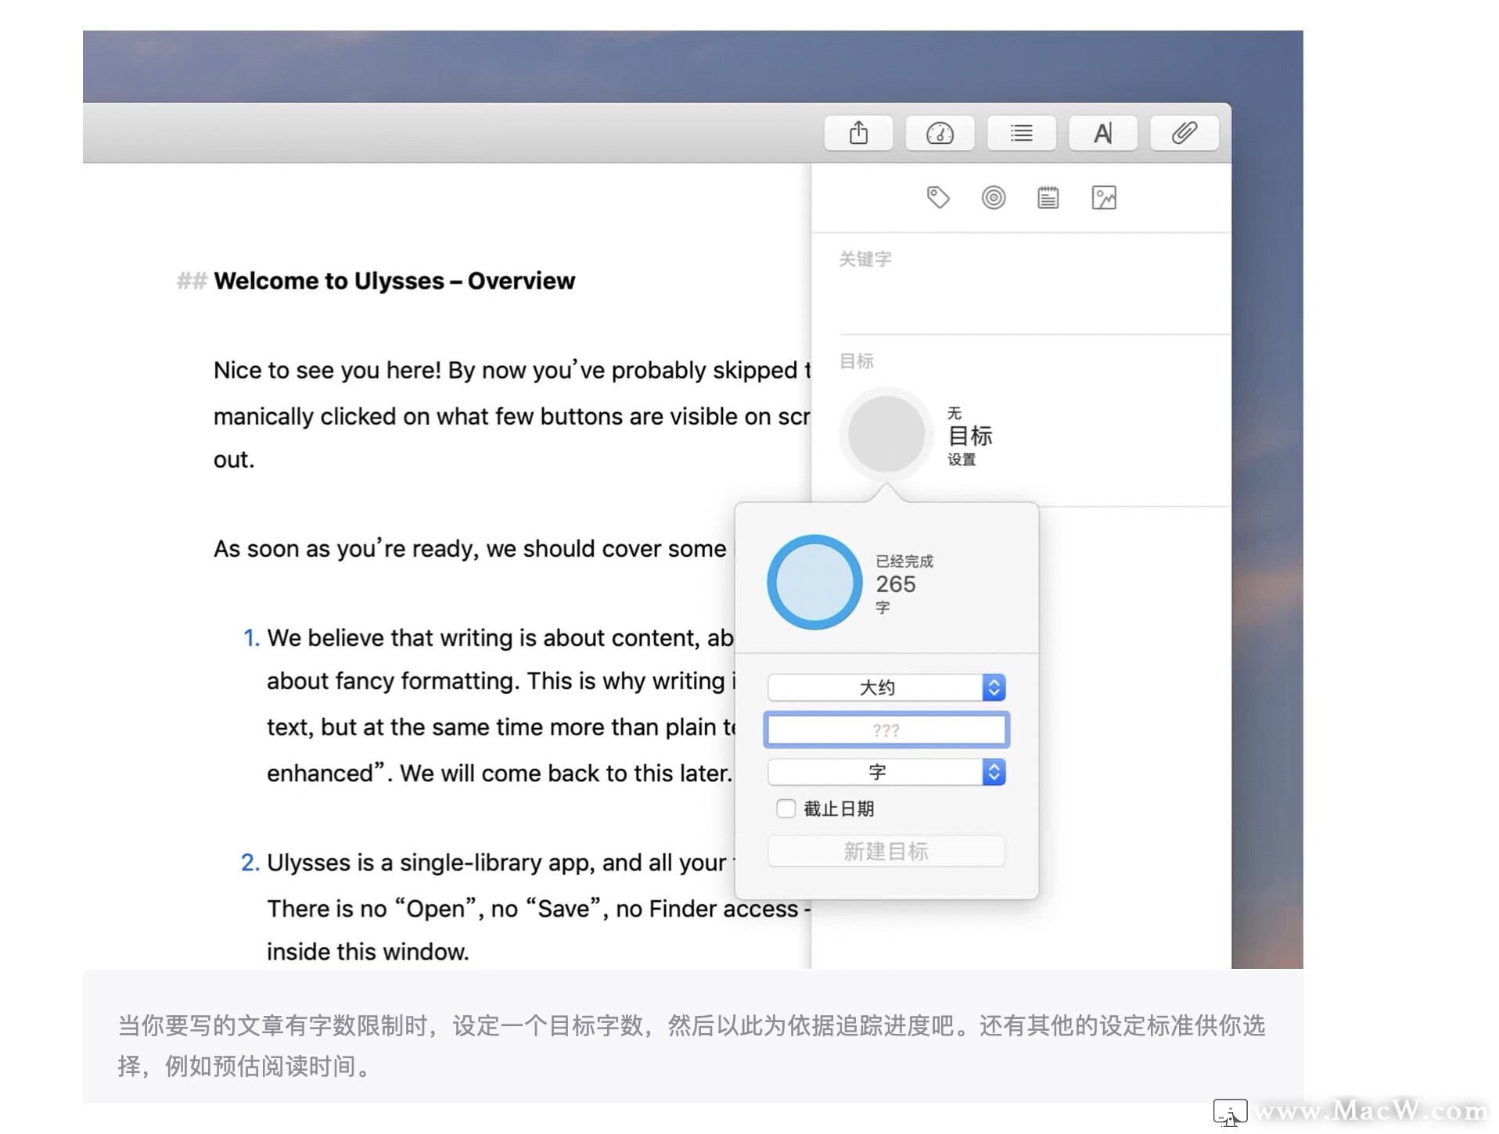
Task: Click the blue progress ring in popover
Action: pyautogui.click(x=814, y=582)
